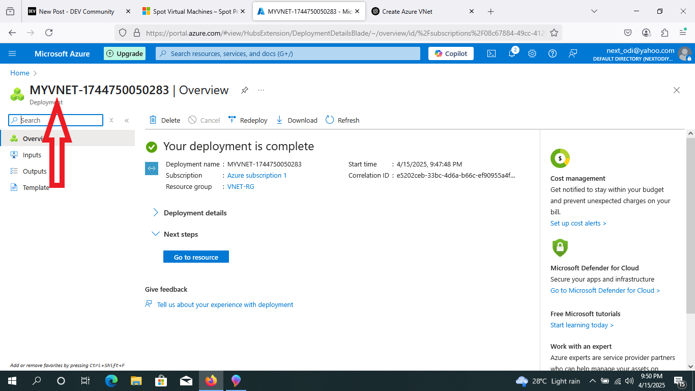Open the Mail app on taskbar
695x391 pixels.
(186, 381)
